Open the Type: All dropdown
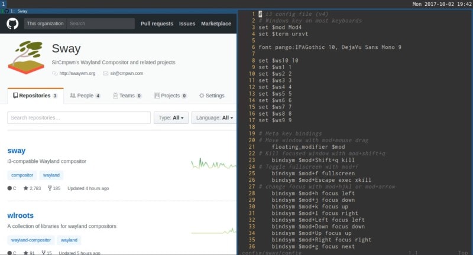This screenshot has height=255, width=473. [171, 117]
